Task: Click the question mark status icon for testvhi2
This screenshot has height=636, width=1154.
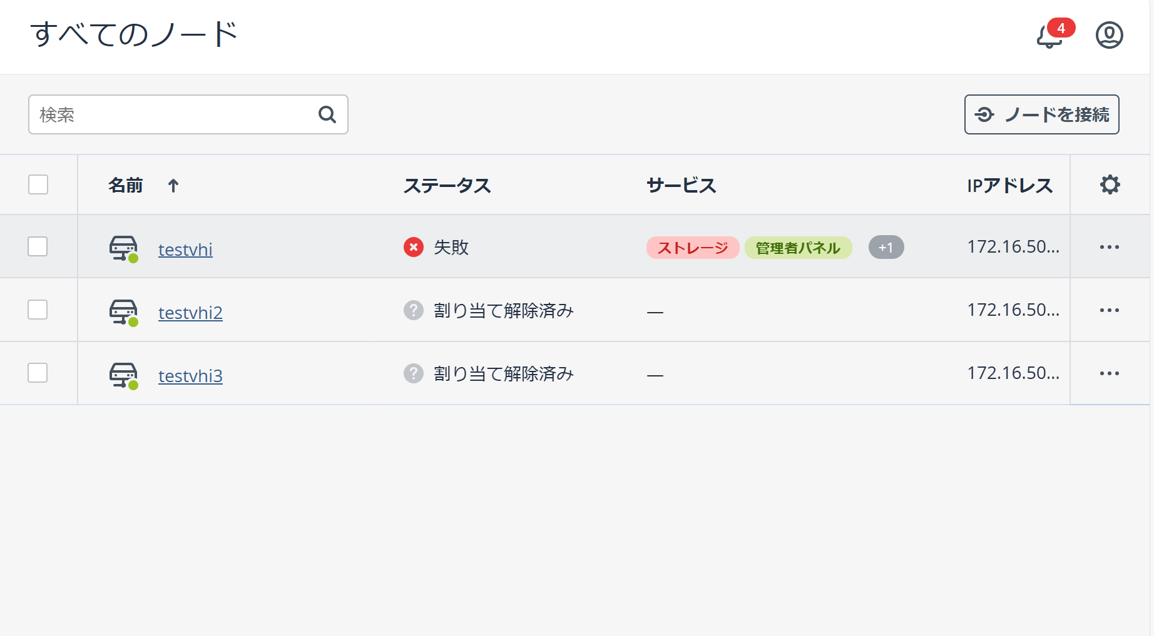Action: 414,310
